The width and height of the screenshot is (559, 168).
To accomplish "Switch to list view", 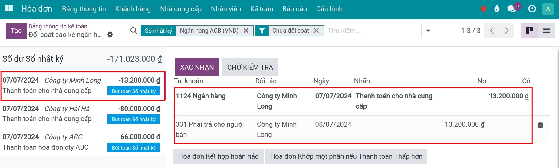I will click(x=546, y=31).
